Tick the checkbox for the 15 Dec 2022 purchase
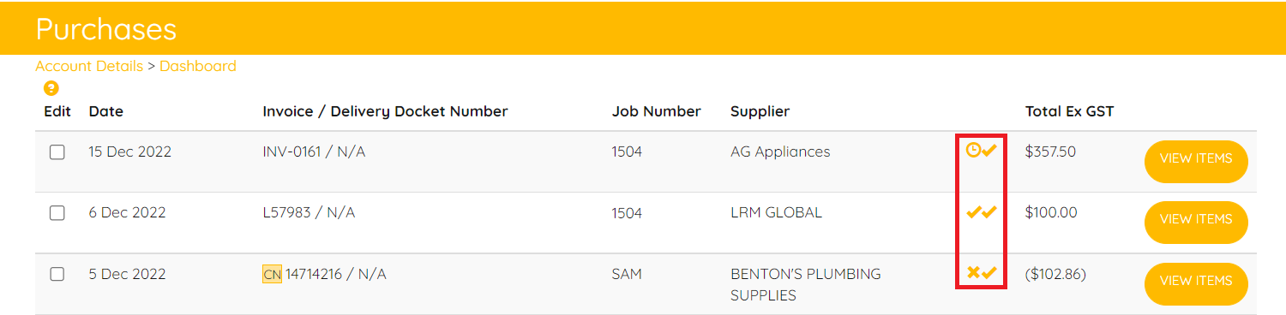1286x315 pixels. (x=57, y=152)
